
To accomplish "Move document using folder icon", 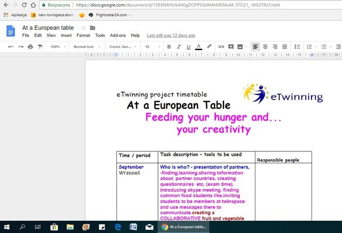I will pyautogui.click(x=92, y=28).
